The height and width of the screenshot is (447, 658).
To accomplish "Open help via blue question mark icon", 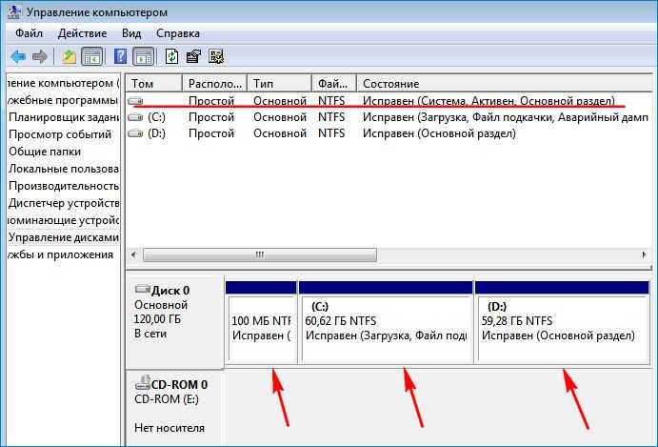I will (120, 56).
